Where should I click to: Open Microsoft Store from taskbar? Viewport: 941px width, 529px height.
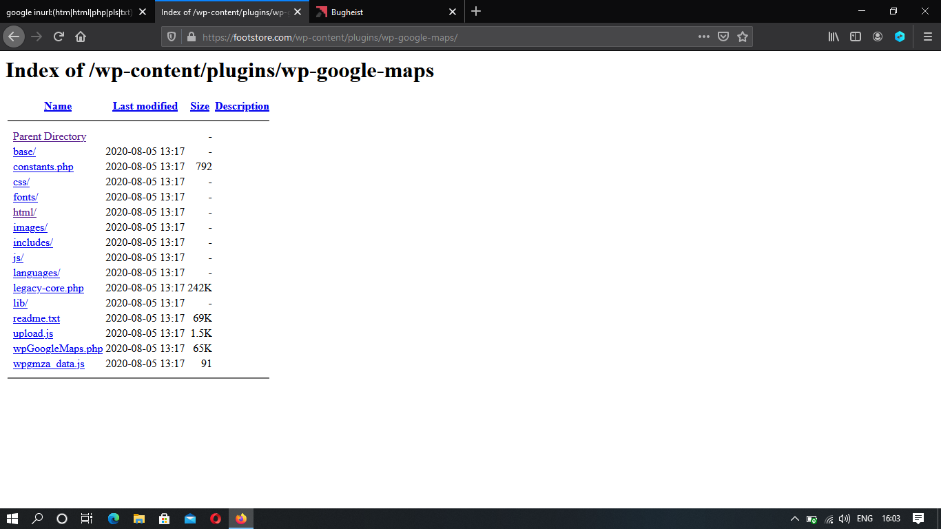165,519
